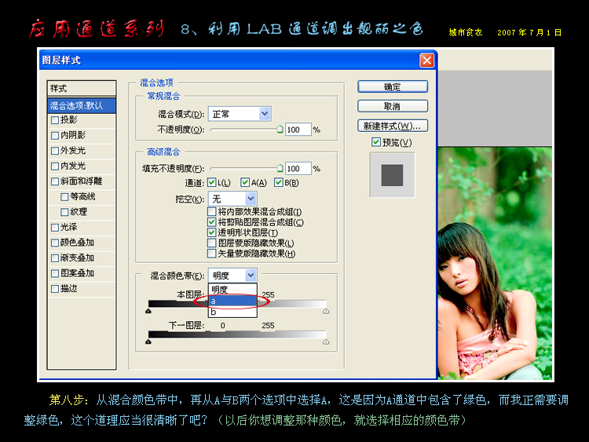Open the 挖空 dropdown showing 无
Image resolution: width=589 pixels, height=442 pixels.
point(232,199)
